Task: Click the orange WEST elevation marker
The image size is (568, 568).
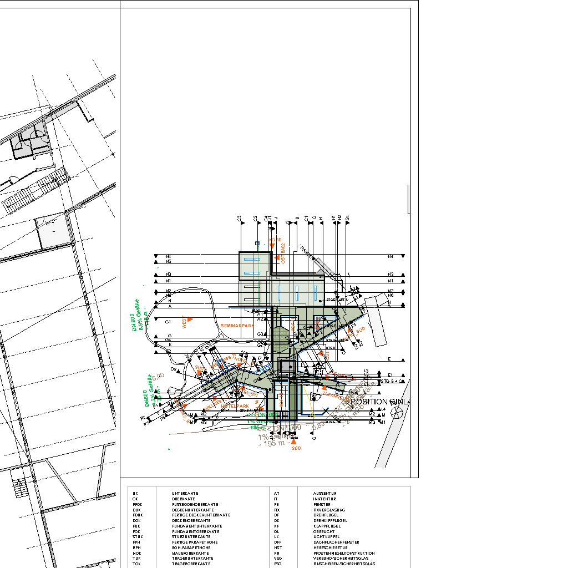Action: point(190,319)
